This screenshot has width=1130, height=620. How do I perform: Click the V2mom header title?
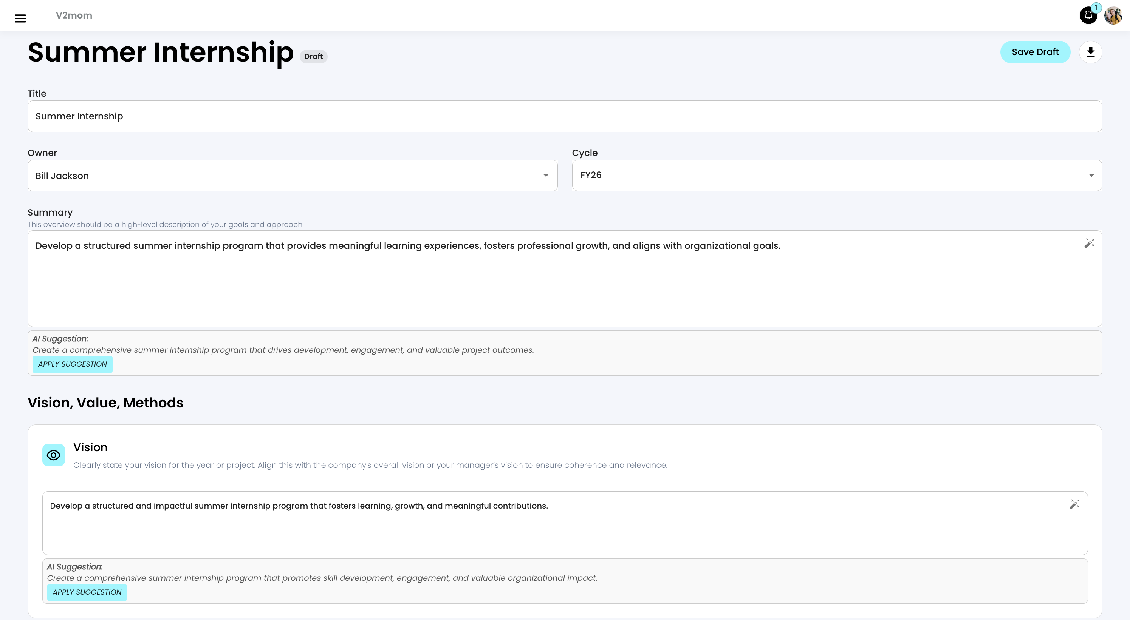(74, 15)
